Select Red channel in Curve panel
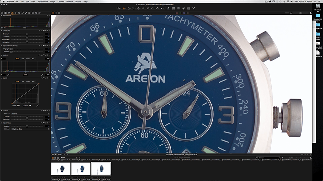This screenshot has width=323, height=181. [23, 81]
